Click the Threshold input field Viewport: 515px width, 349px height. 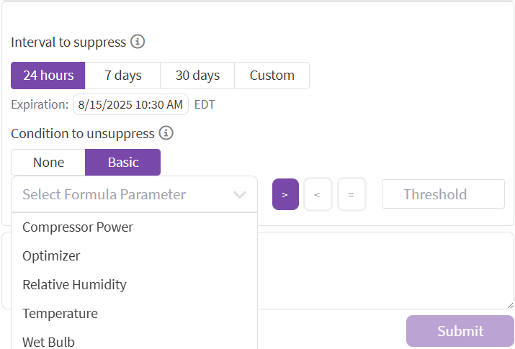tap(443, 194)
